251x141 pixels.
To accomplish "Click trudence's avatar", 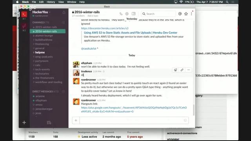I will click(x=76, y=73).
